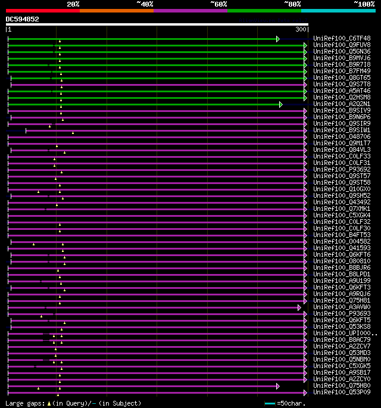Select the green alignment bar for UniRef100_A5AT46
Viewport: 381px width, 408px height.
(x=156, y=91)
